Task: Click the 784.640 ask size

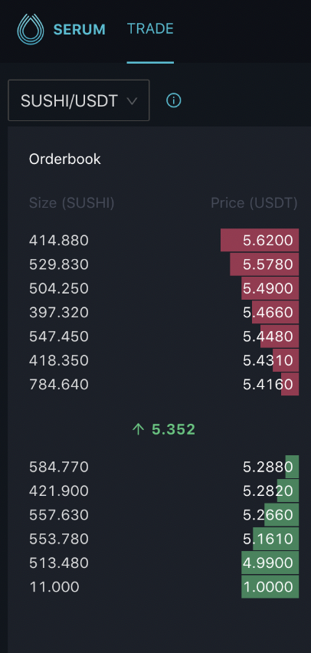Action: tap(59, 384)
